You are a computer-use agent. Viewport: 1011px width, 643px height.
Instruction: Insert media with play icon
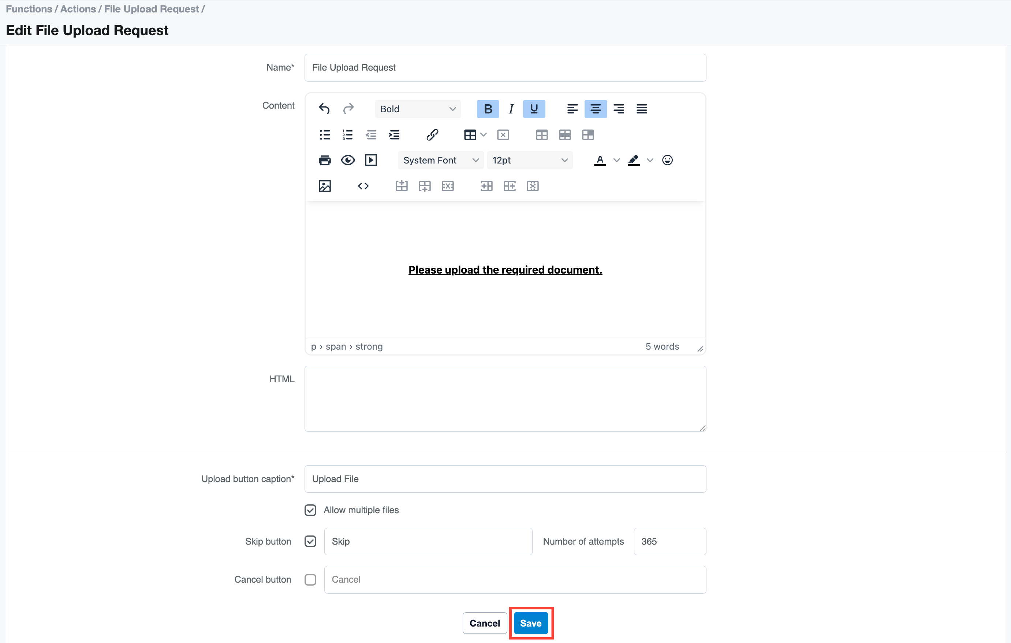tap(371, 160)
